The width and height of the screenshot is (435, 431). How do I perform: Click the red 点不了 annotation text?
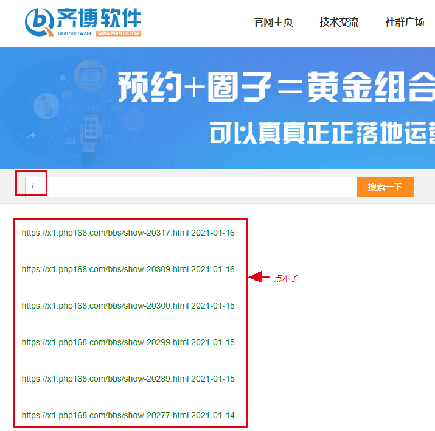click(x=286, y=278)
